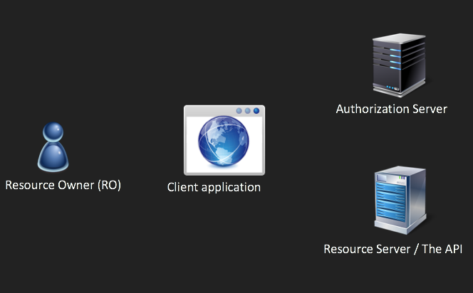Click the head of the person icon
This screenshot has height=293, width=473.
point(53,132)
